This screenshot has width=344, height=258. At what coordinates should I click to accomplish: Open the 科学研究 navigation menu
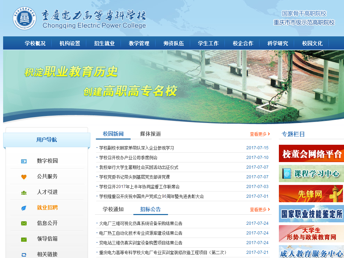click(x=277, y=43)
